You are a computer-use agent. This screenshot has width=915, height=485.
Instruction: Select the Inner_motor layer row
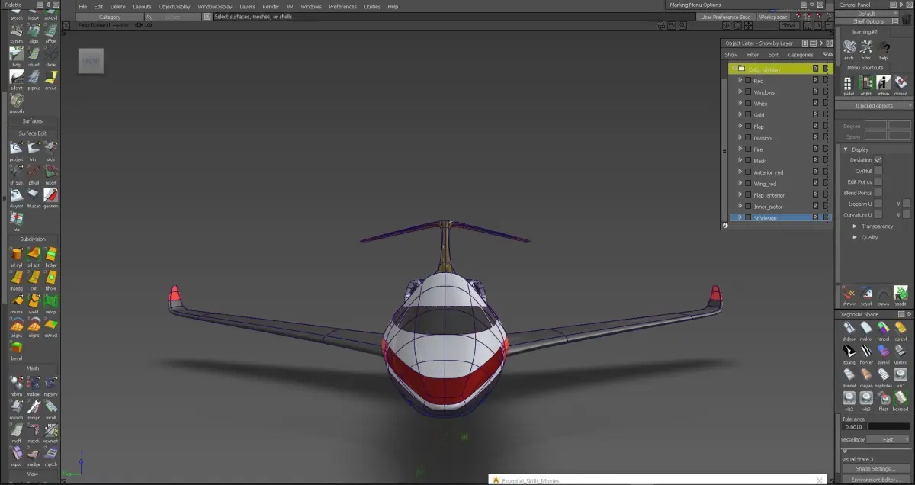tap(779, 206)
